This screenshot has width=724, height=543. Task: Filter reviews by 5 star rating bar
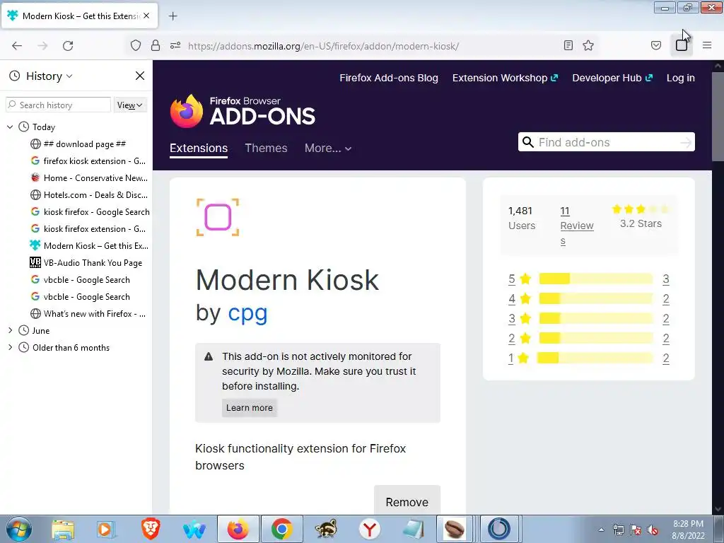(595, 279)
